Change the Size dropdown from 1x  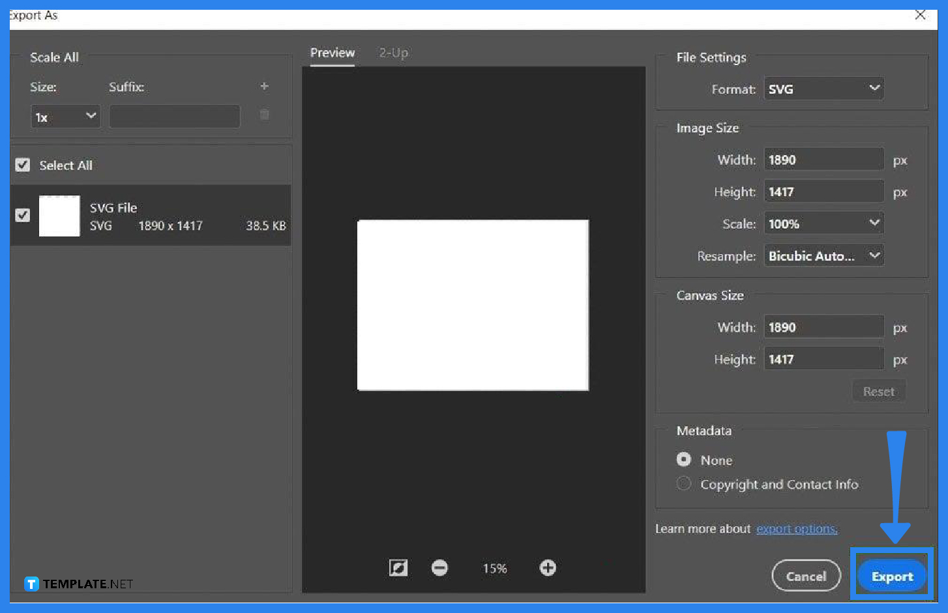tap(65, 116)
